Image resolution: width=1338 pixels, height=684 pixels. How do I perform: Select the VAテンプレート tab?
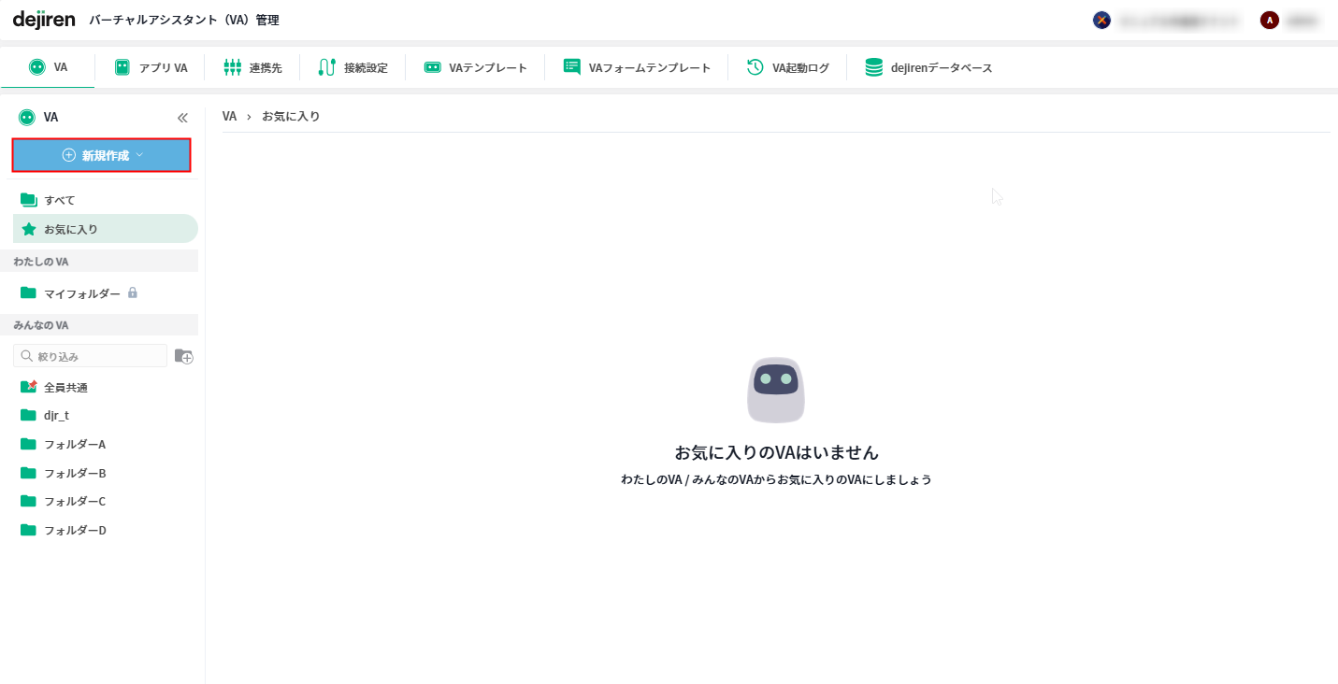coord(475,67)
